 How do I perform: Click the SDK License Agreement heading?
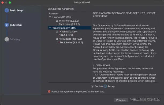[61, 9]
